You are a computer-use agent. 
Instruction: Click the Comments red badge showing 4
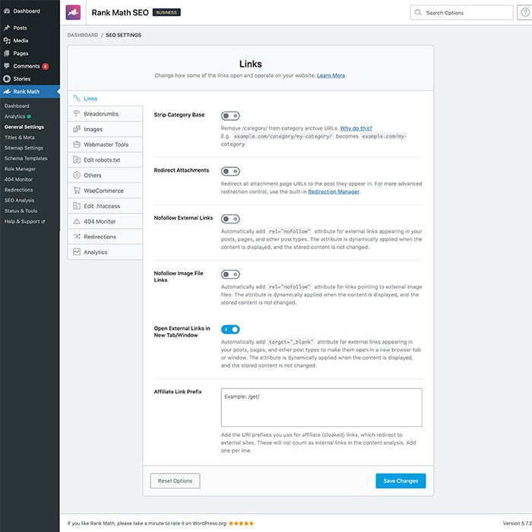pos(45,66)
